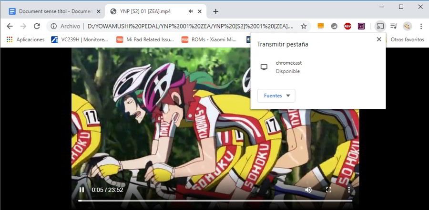Open a new tab with the plus button
This screenshot has height=210, width=429.
coord(215,11)
